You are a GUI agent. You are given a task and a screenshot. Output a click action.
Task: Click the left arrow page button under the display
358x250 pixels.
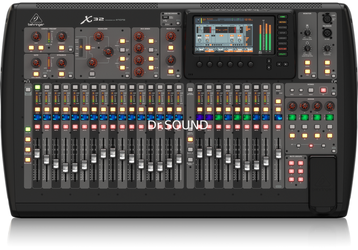(x=279, y=64)
